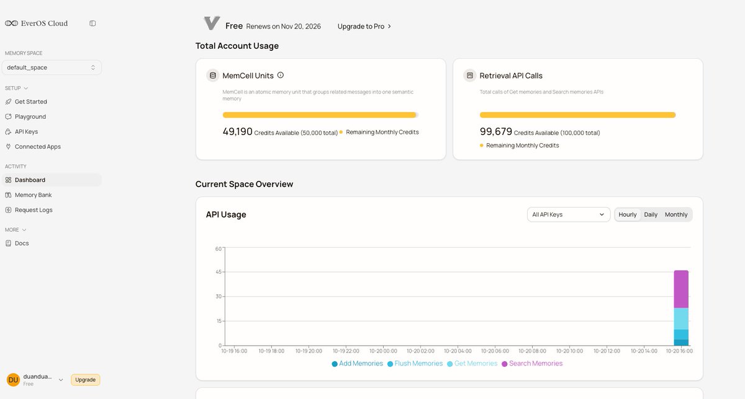
Task: Click the Connected Apps plug icon
Action: click(8, 147)
